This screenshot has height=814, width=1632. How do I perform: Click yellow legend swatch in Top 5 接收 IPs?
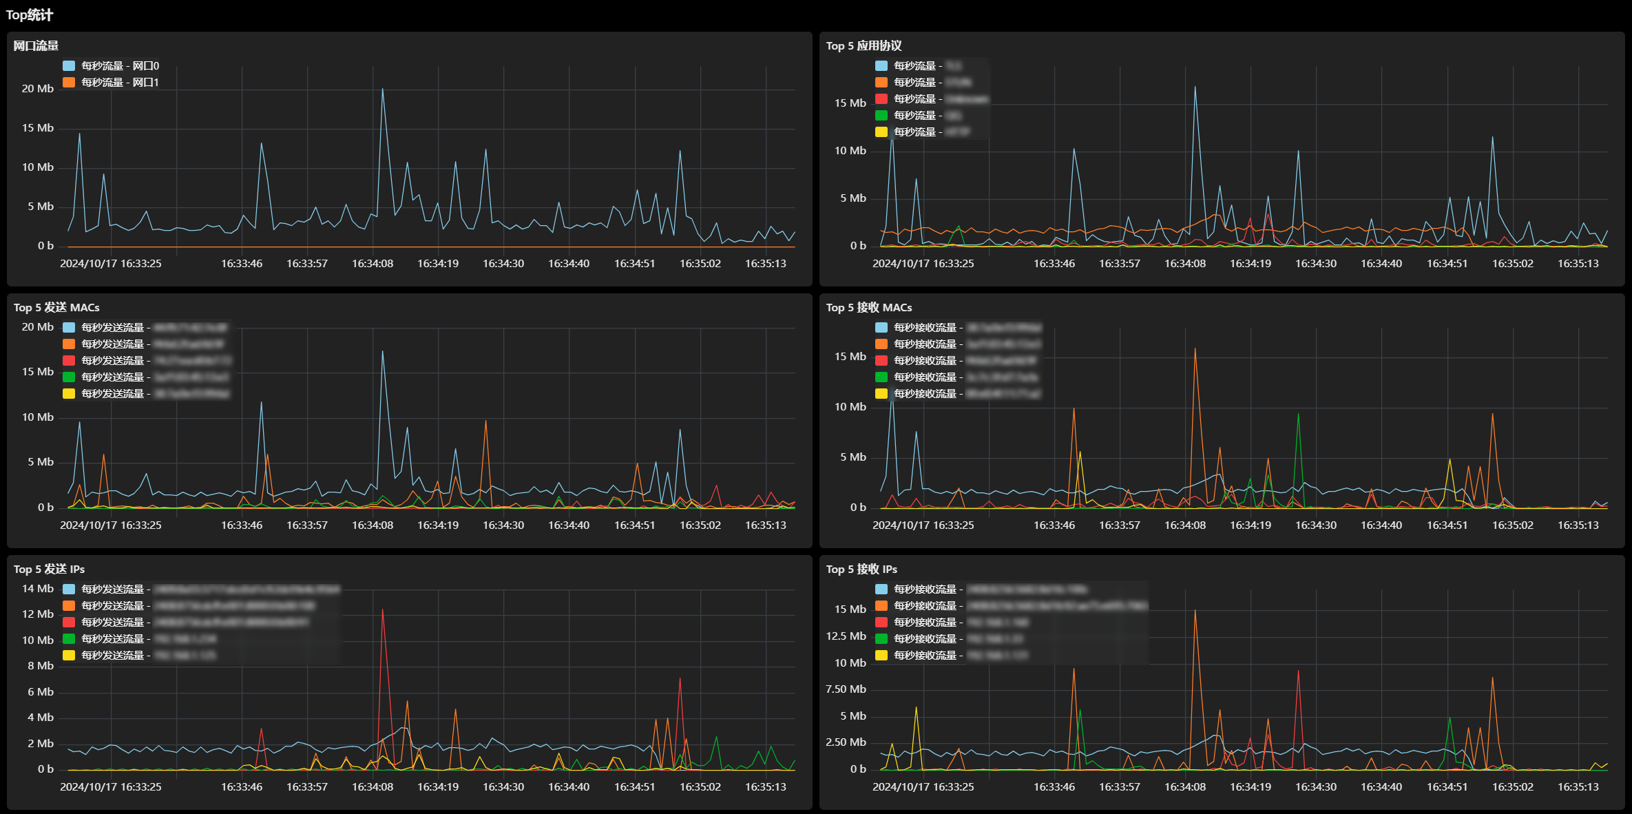881,655
